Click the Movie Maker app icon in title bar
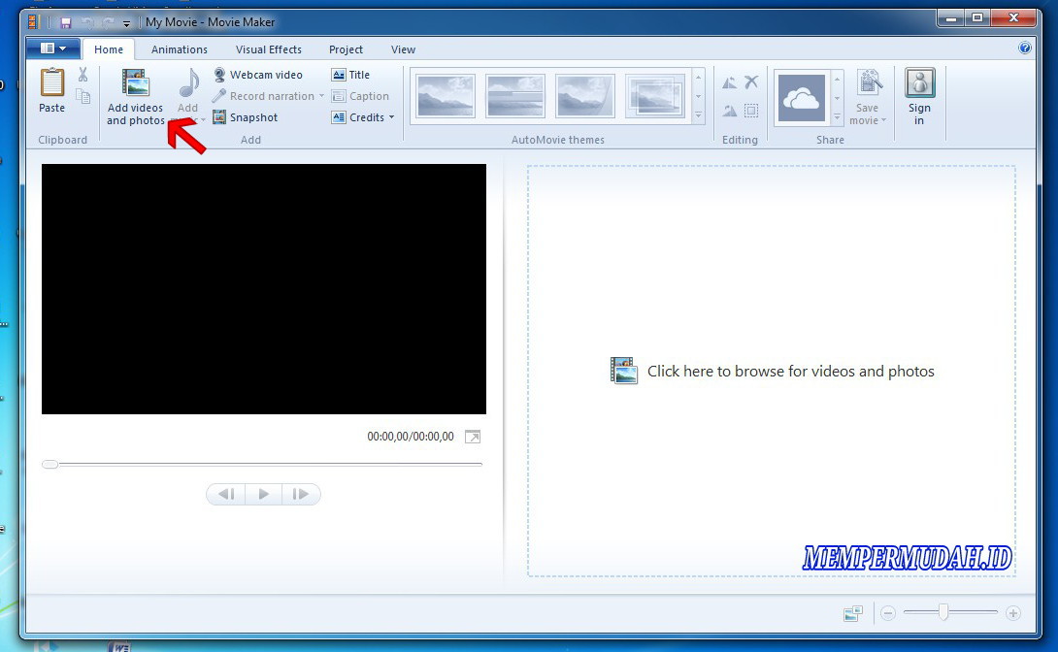 click(33, 22)
